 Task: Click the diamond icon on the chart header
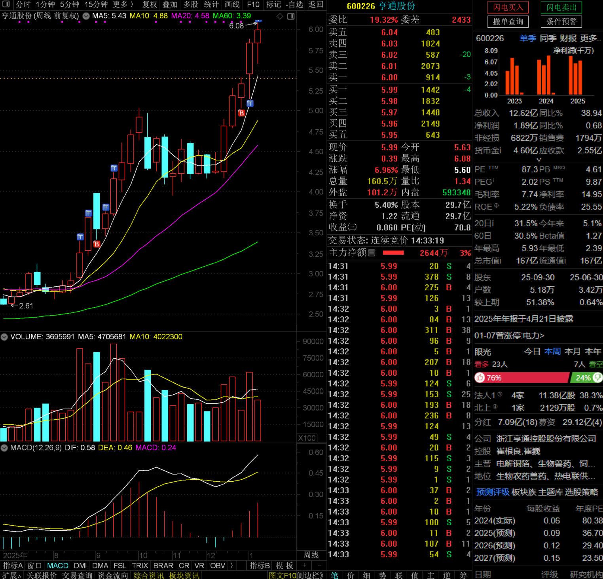click(280, 16)
